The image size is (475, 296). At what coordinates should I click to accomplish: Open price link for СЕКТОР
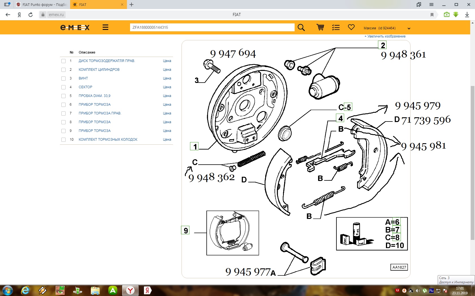[x=167, y=87]
